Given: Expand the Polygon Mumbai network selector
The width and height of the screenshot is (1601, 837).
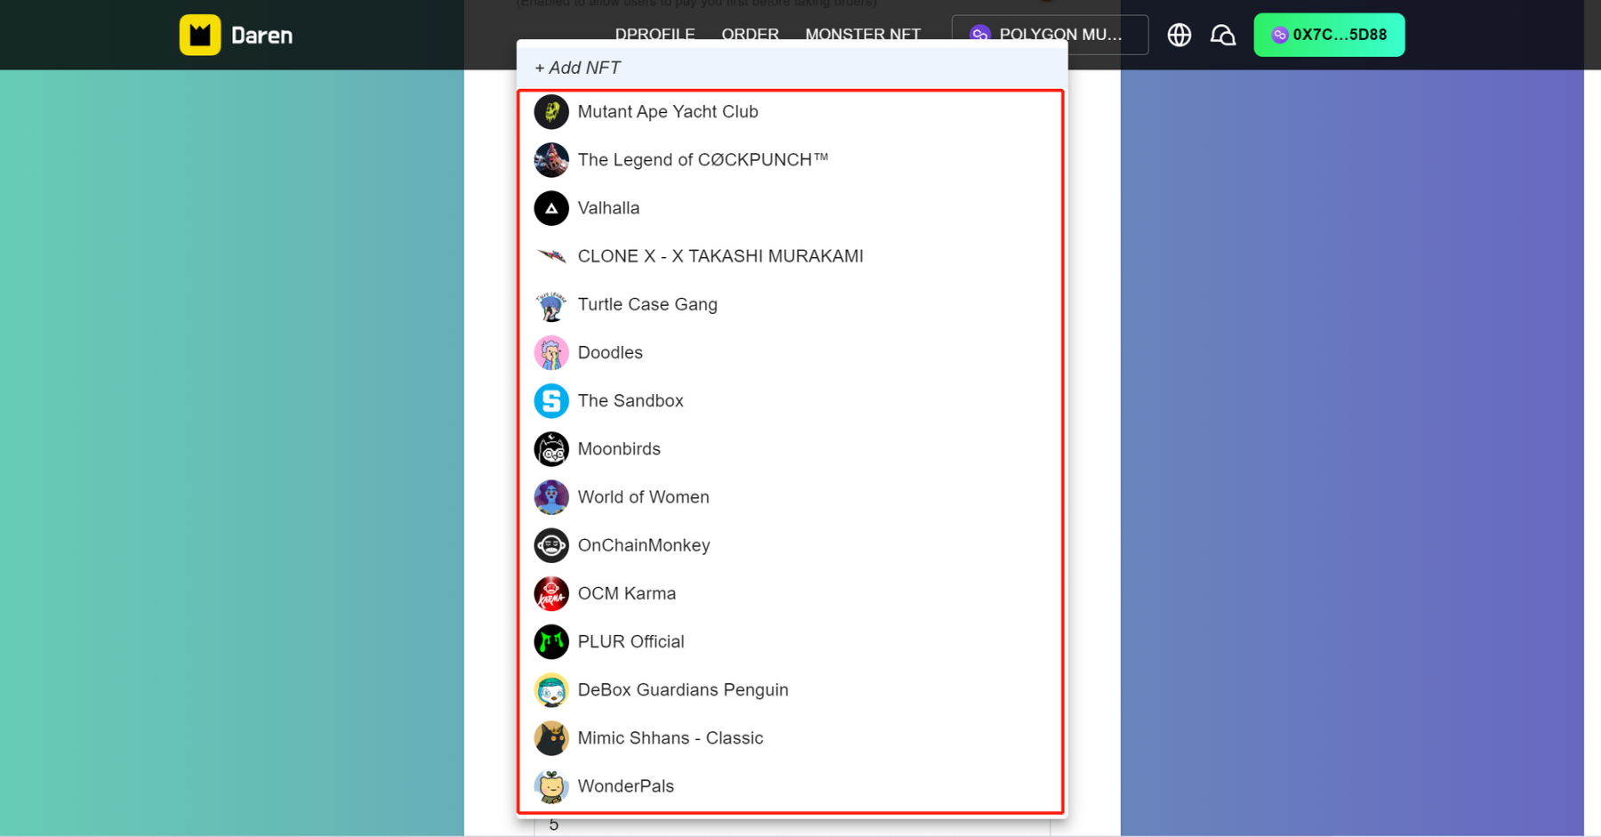Looking at the screenshot, I should pyautogui.click(x=1050, y=35).
